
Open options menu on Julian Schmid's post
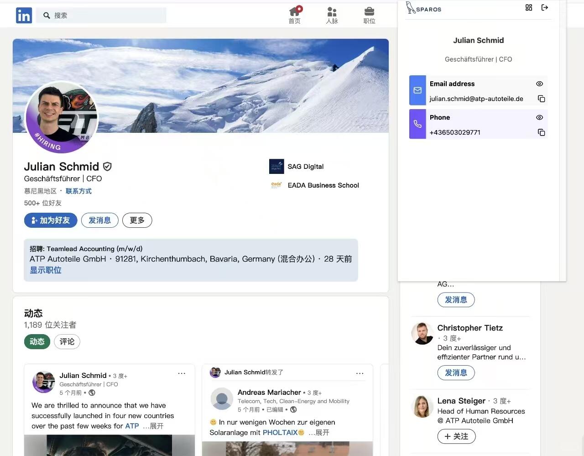tap(182, 373)
